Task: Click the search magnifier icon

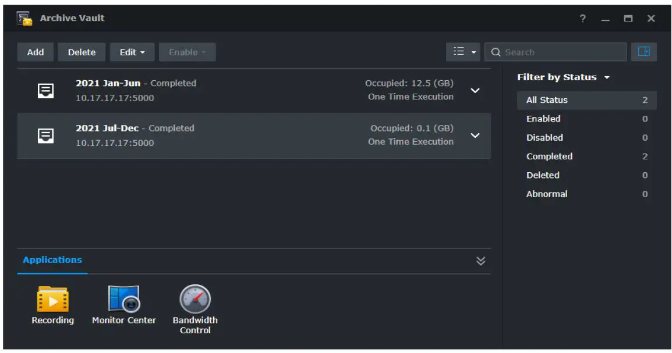Action: coord(496,52)
